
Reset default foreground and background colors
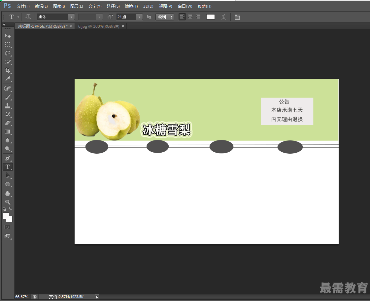click(x=4, y=209)
